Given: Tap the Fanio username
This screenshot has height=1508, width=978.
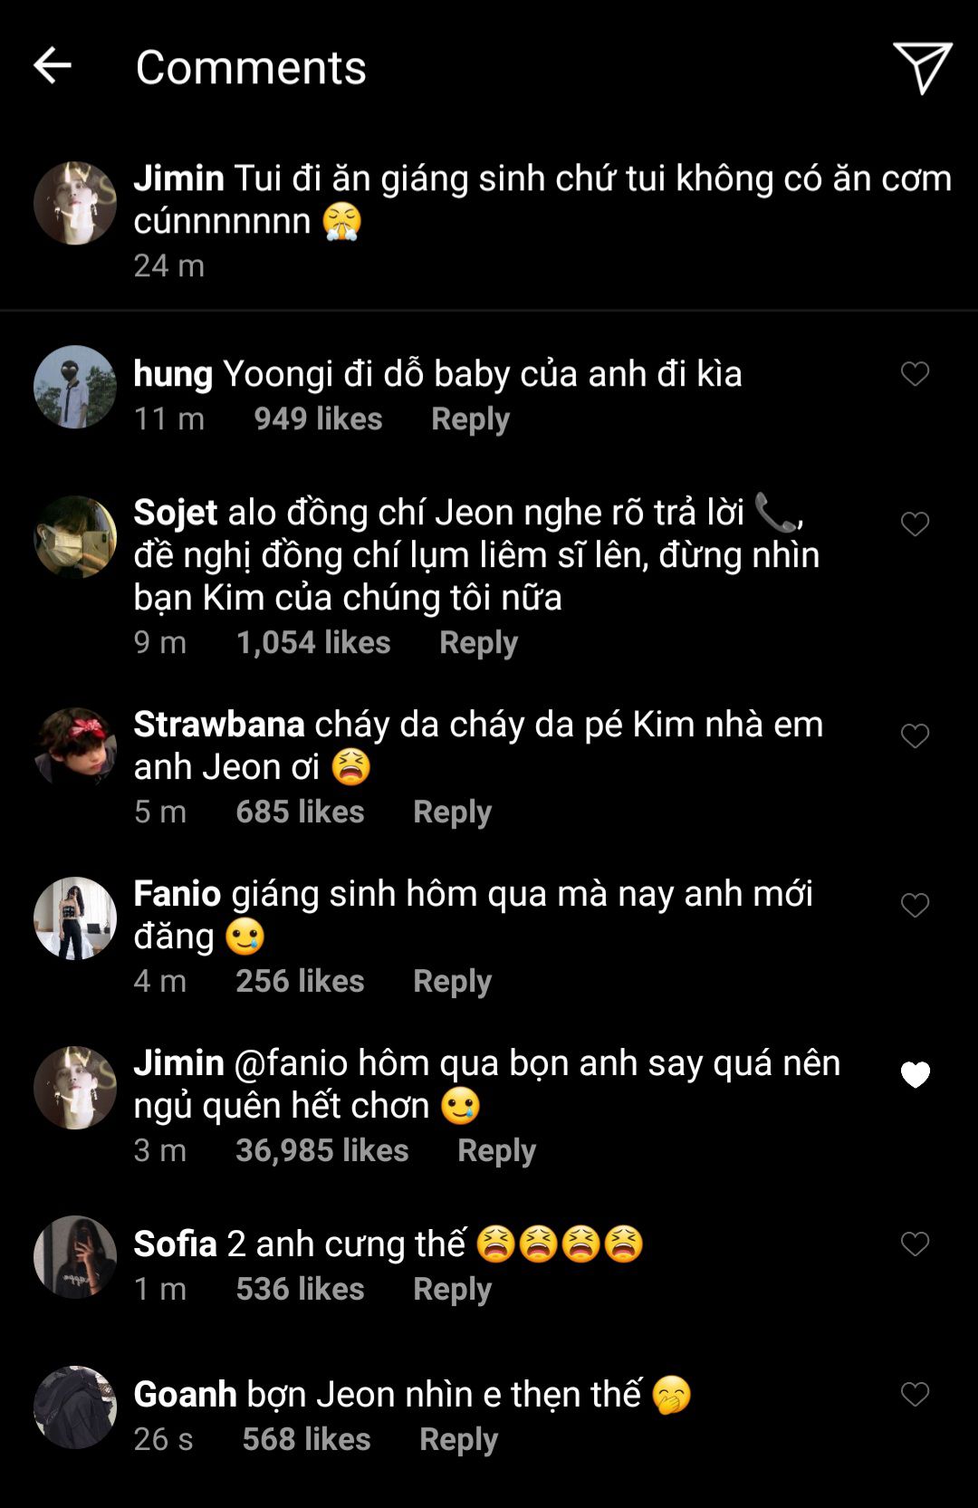Looking at the screenshot, I should pyautogui.click(x=177, y=894).
